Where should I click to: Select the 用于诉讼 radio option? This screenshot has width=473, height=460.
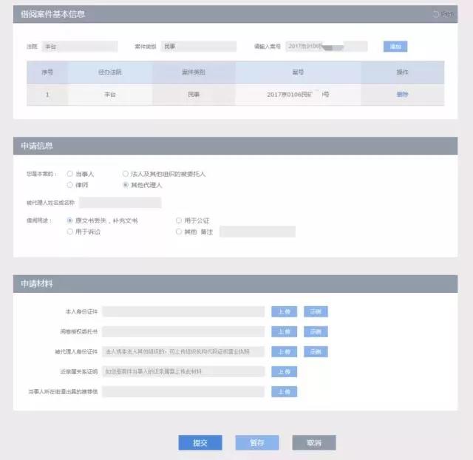click(69, 231)
